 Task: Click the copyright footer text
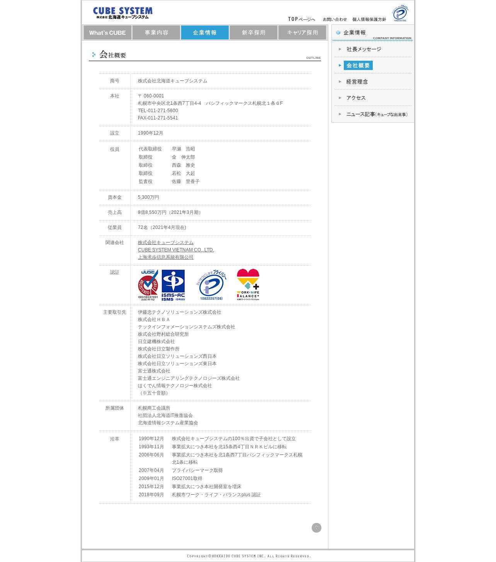point(249,556)
